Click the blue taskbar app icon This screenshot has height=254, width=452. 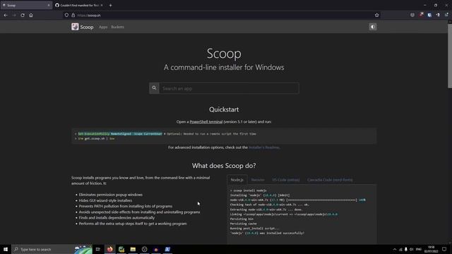(167, 249)
